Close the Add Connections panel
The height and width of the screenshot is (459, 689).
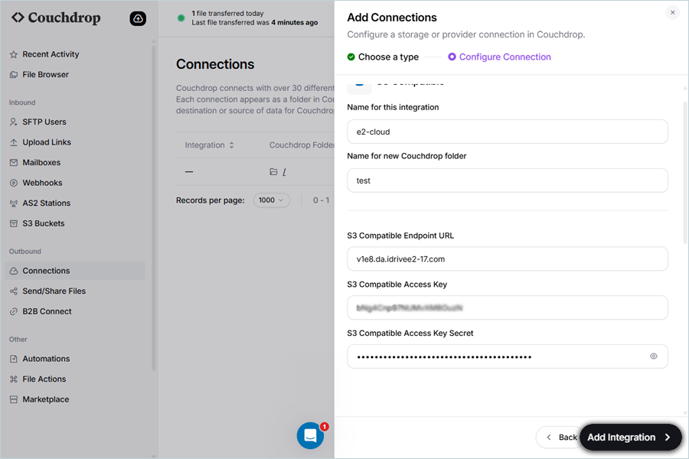pos(672,13)
